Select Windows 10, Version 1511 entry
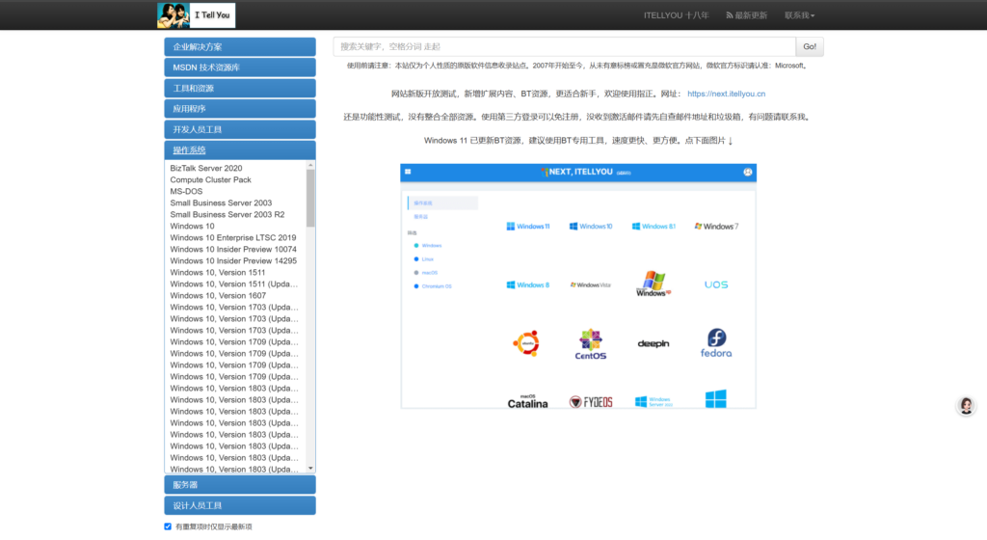The image size is (987, 540). point(218,273)
